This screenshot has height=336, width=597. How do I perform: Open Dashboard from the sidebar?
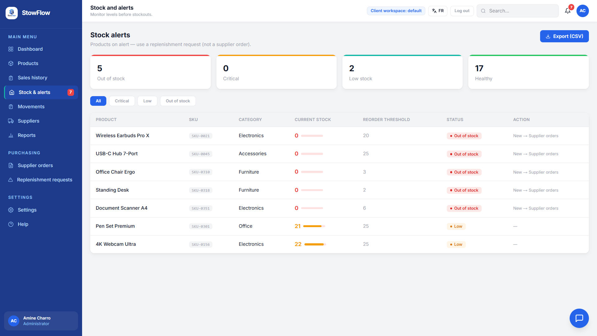(41, 49)
